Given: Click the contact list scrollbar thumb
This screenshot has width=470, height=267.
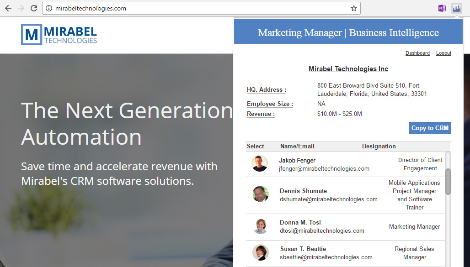Looking at the screenshot, I should (448, 181).
